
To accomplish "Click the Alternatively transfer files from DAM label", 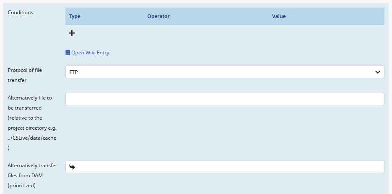I will (x=32, y=166).
